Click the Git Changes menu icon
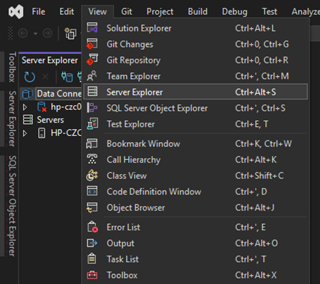Viewport: 320px width, 284px height. [92, 44]
